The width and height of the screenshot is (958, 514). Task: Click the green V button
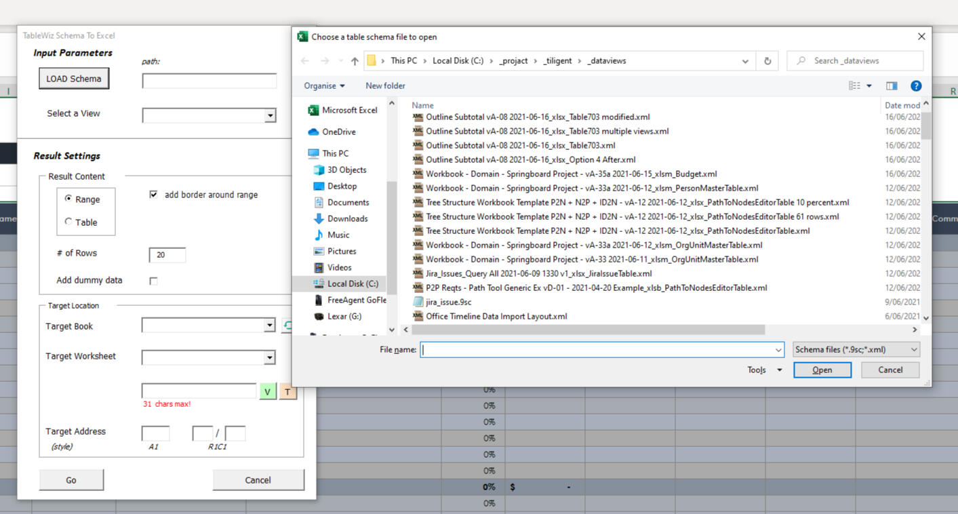[x=268, y=392]
